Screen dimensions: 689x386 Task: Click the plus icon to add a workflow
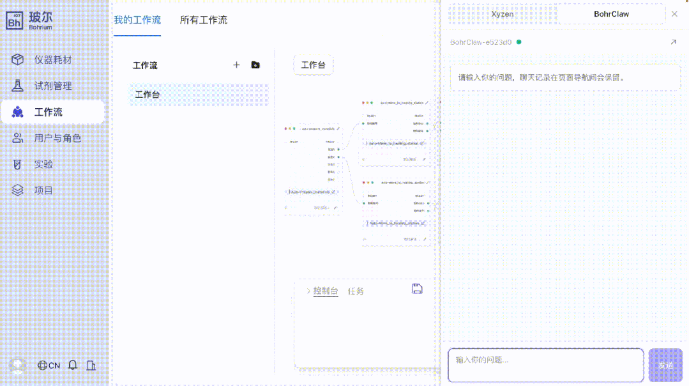click(x=236, y=65)
